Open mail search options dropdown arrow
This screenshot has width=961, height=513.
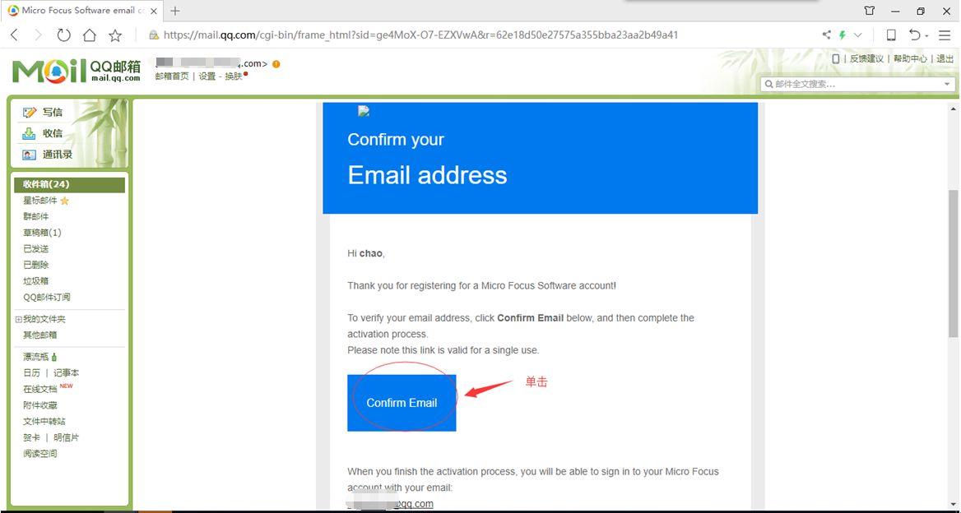pyautogui.click(x=947, y=84)
